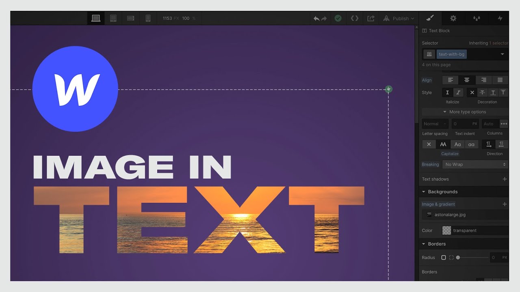This screenshot has width=520, height=292.
Task: Select individual-corners radius mode
Action: (451, 258)
